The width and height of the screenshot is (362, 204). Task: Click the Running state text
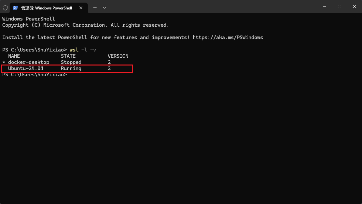coord(71,68)
